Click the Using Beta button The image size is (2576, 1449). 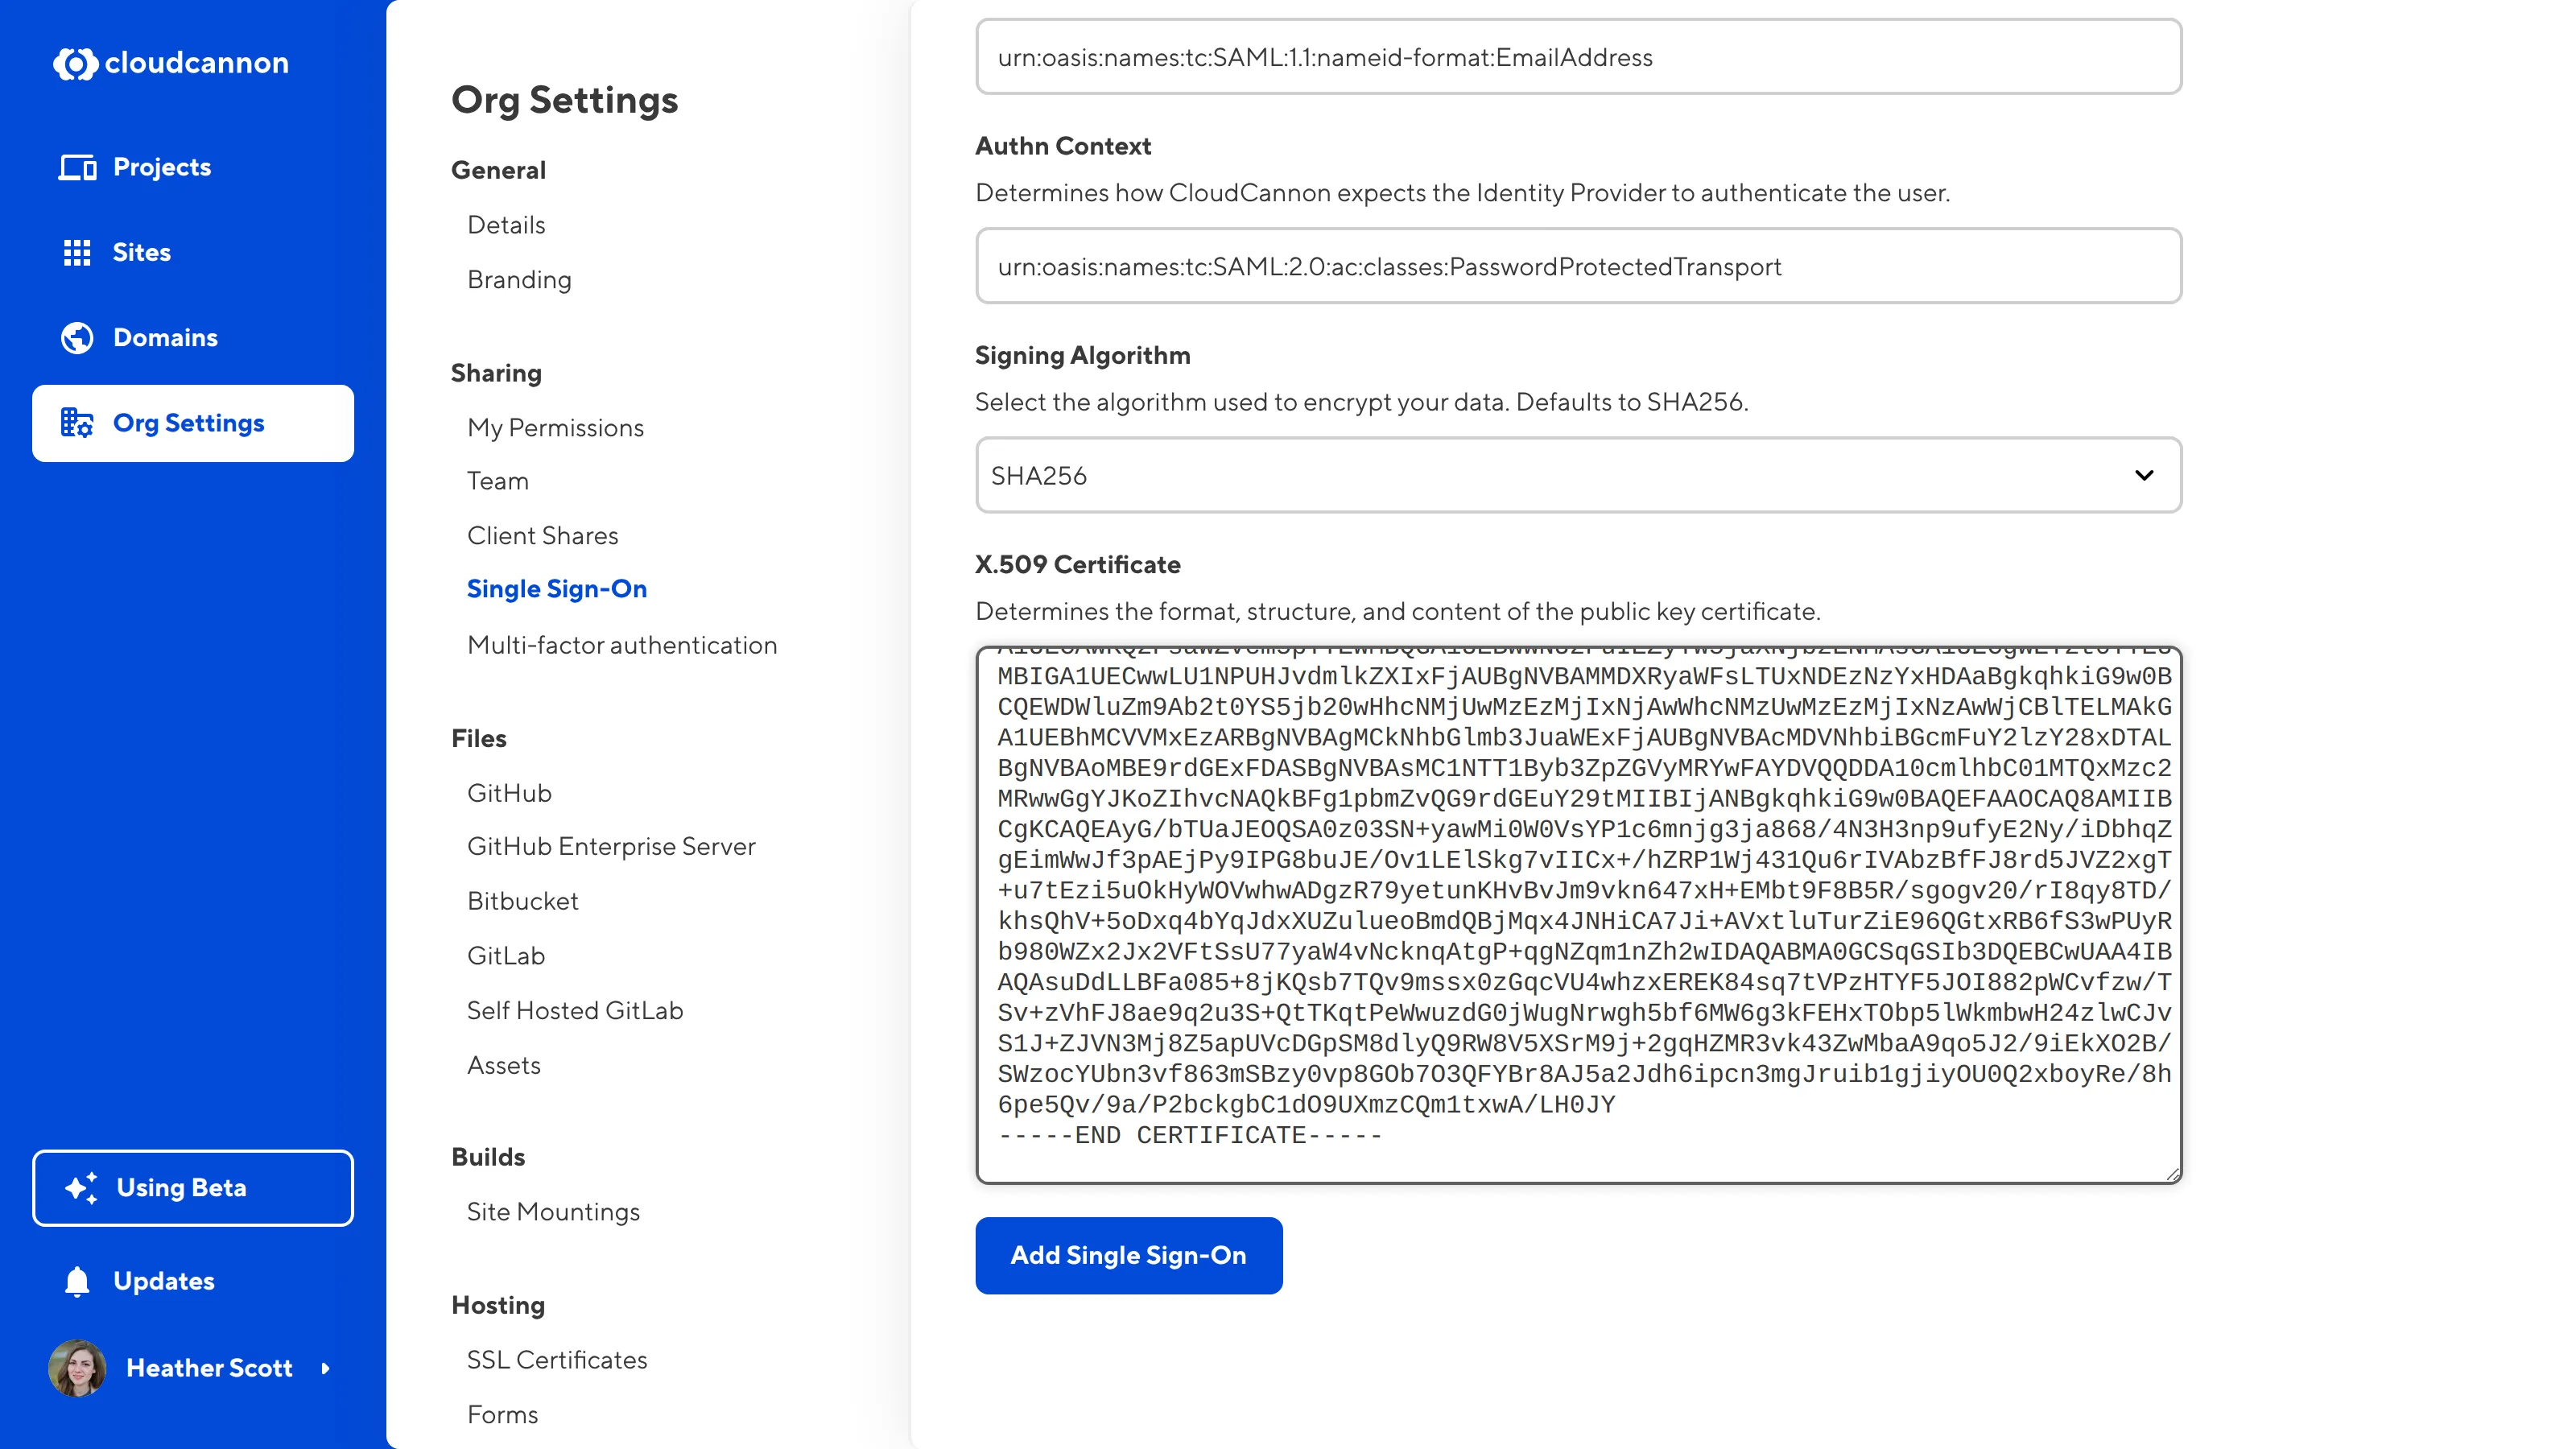[x=193, y=1188]
